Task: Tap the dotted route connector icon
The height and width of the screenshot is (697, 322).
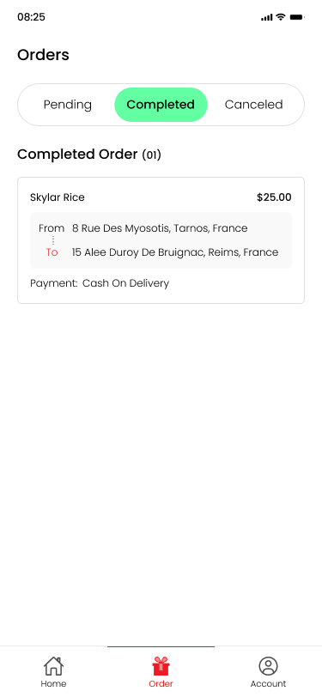Action: point(53,240)
